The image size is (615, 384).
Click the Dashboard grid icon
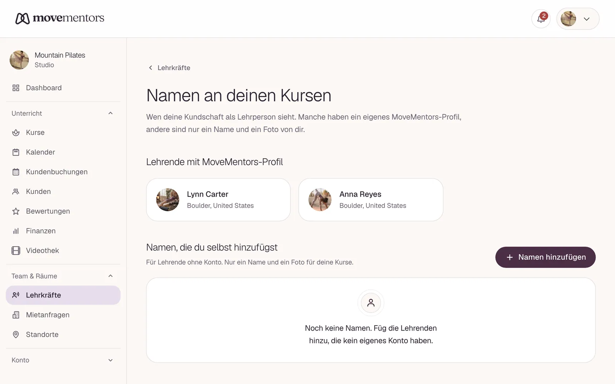pyautogui.click(x=16, y=88)
